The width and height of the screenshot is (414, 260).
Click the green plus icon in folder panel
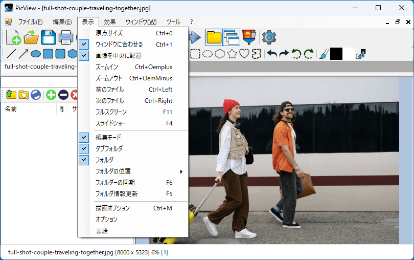point(51,94)
